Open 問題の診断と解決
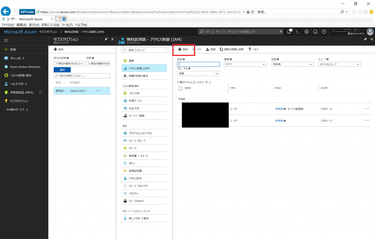 click(x=144, y=76)
